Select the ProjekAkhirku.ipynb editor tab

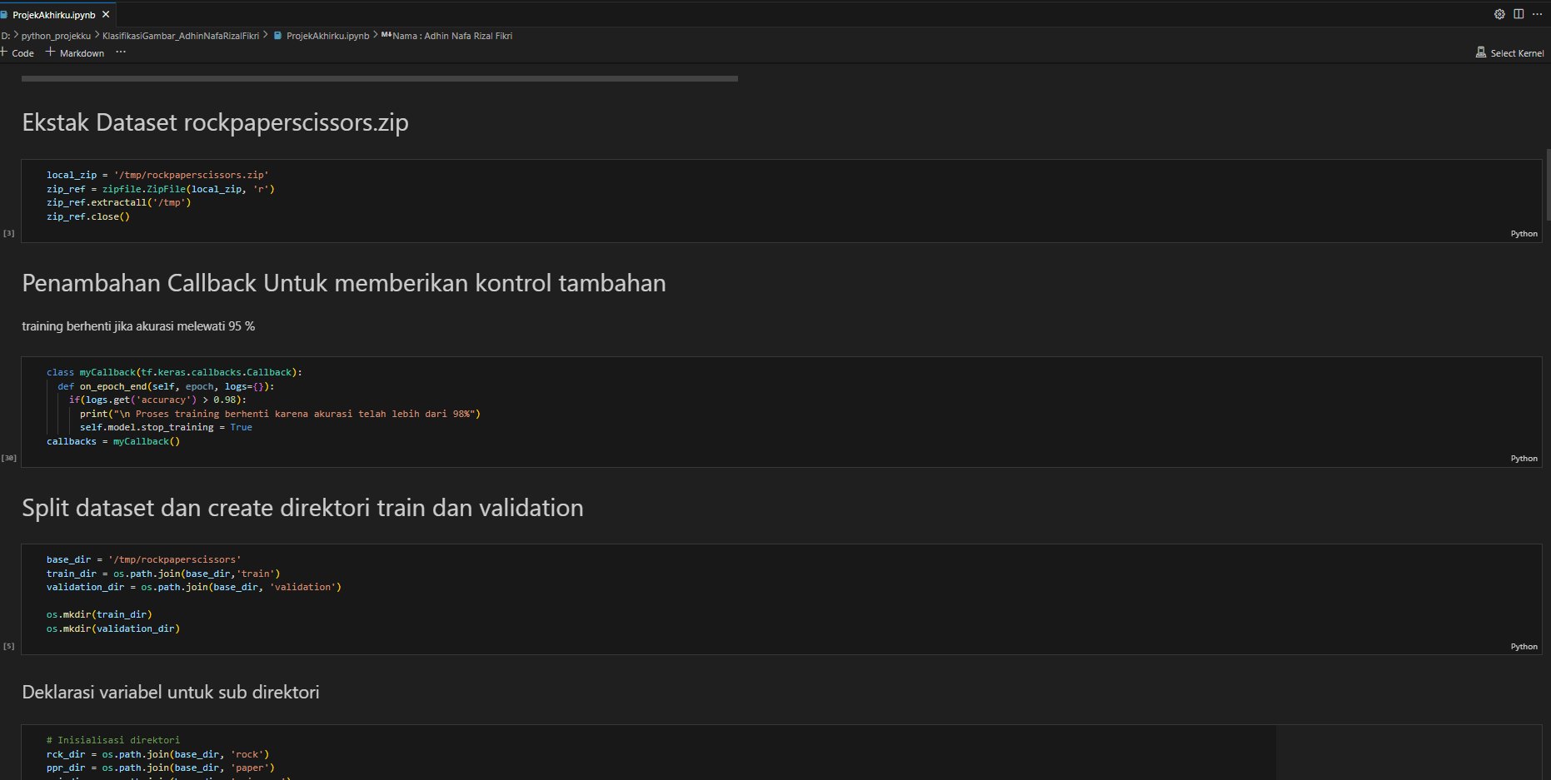click(x=53, y=15)
